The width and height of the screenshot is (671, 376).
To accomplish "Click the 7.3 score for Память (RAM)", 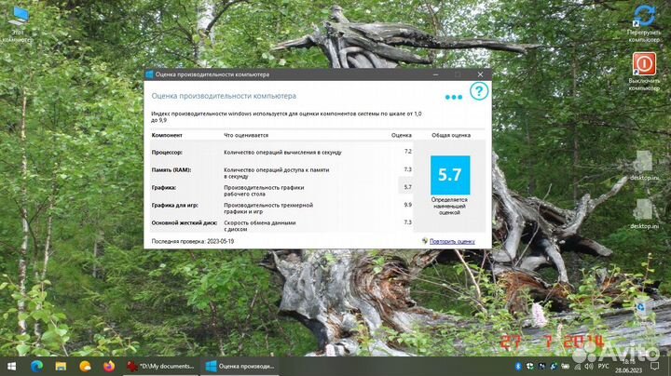I will click(408, 169).
